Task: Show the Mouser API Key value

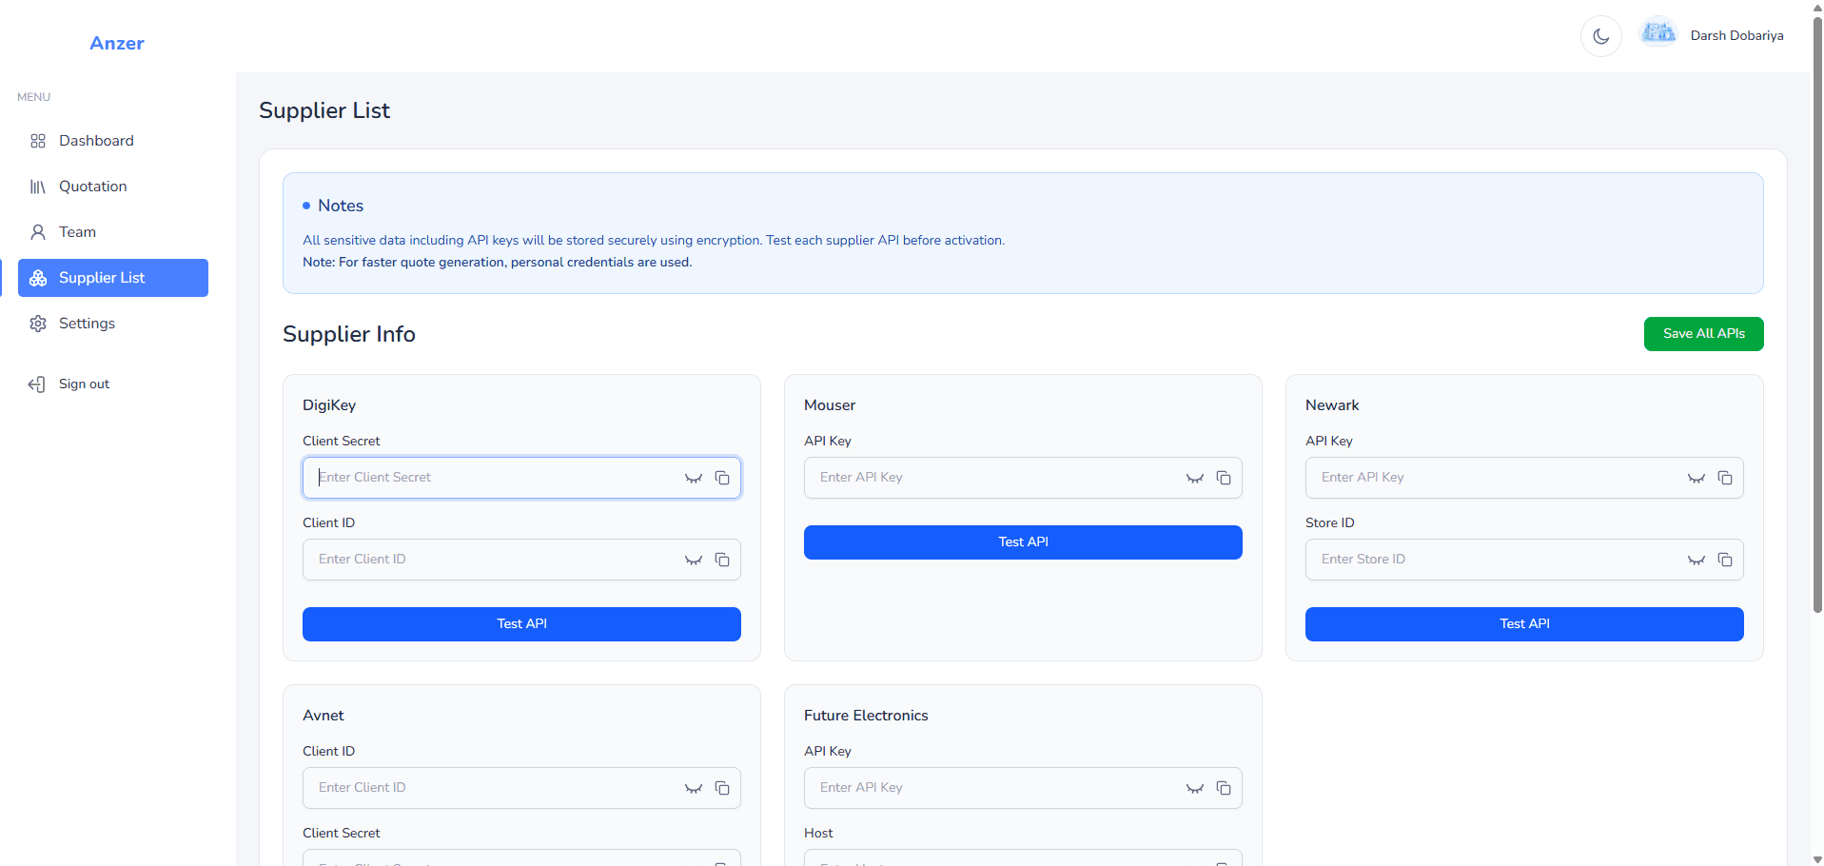Action: (x=1195, y=478)
